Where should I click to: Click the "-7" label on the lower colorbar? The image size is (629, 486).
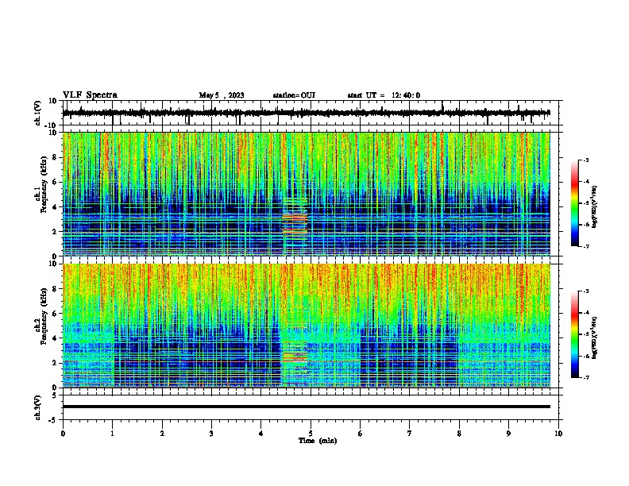click(586, 377)
